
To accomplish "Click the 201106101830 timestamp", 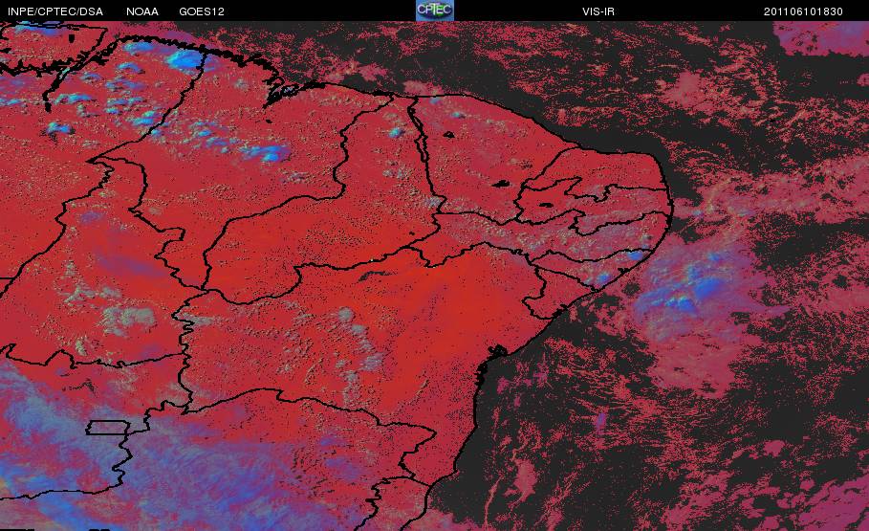I will [803, 11].
